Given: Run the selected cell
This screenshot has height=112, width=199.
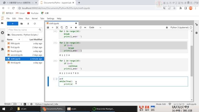Looking at the screenshot, I should coord(71,28).
